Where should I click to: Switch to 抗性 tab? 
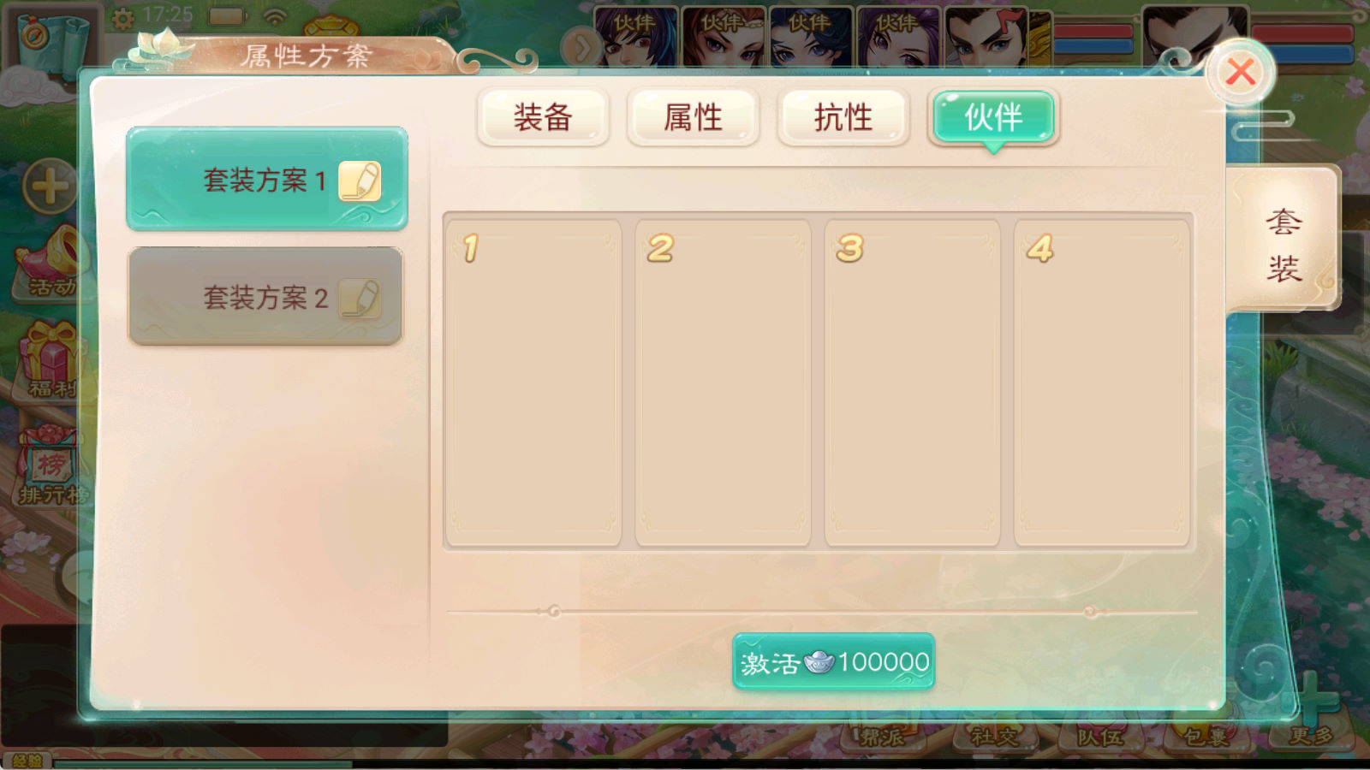[x=843, y=117]
